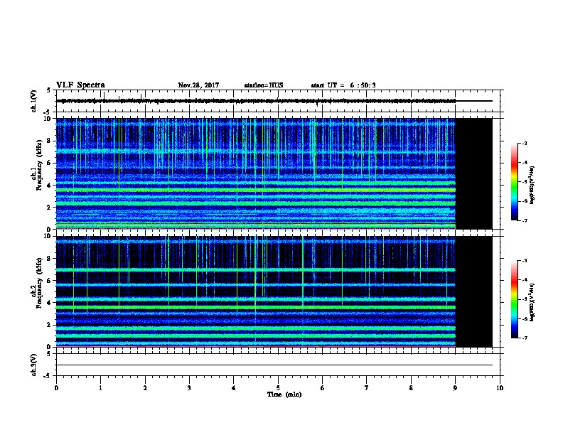Click the ch.1 spectrogram color bar
This screenshot has width=563, height=435.
515,182
